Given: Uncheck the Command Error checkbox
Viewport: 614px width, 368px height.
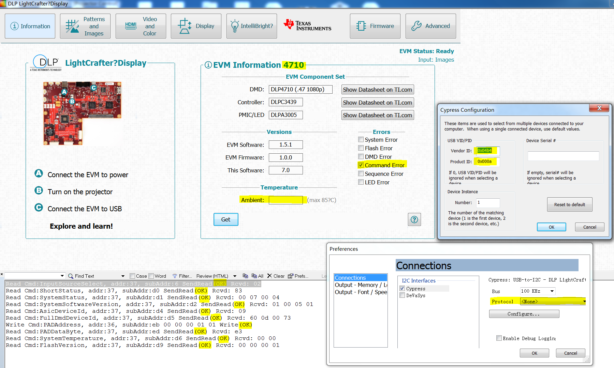Looking at the screenshot, I should tap(361, 165).
